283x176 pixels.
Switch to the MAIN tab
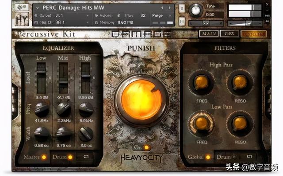point(209,33)
